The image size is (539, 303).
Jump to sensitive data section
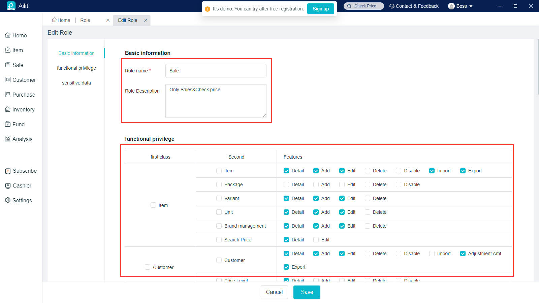76,83
